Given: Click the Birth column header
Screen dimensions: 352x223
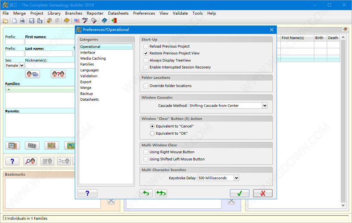Looking at the screenshot, I should click(x=320, y=38).
